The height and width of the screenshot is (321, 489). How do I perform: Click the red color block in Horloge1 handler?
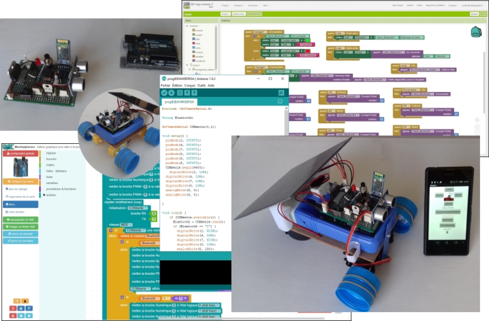coord(308,51)
